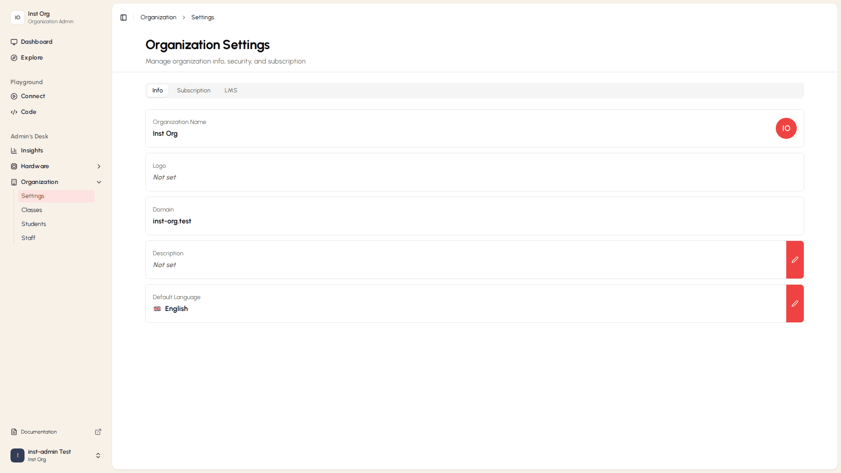This screenshot has height=473, width=841.
Task: Toggle the sidebar panel icon
Action: (x=124, y=18)
